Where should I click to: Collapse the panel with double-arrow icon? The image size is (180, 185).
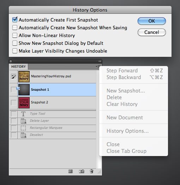[x=100, y=61]
